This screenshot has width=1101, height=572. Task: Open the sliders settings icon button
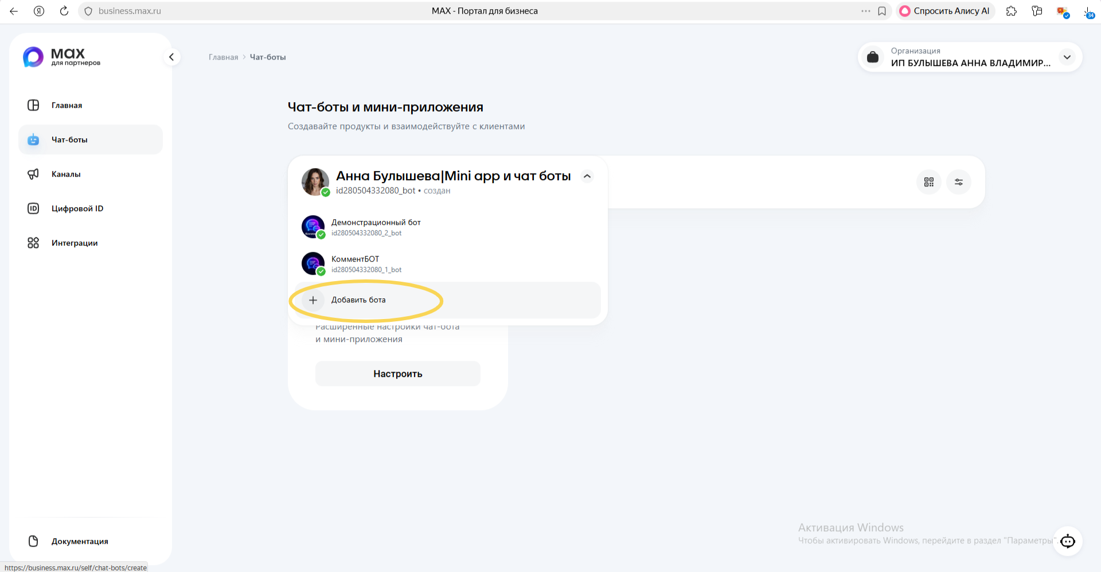(959, 182)
